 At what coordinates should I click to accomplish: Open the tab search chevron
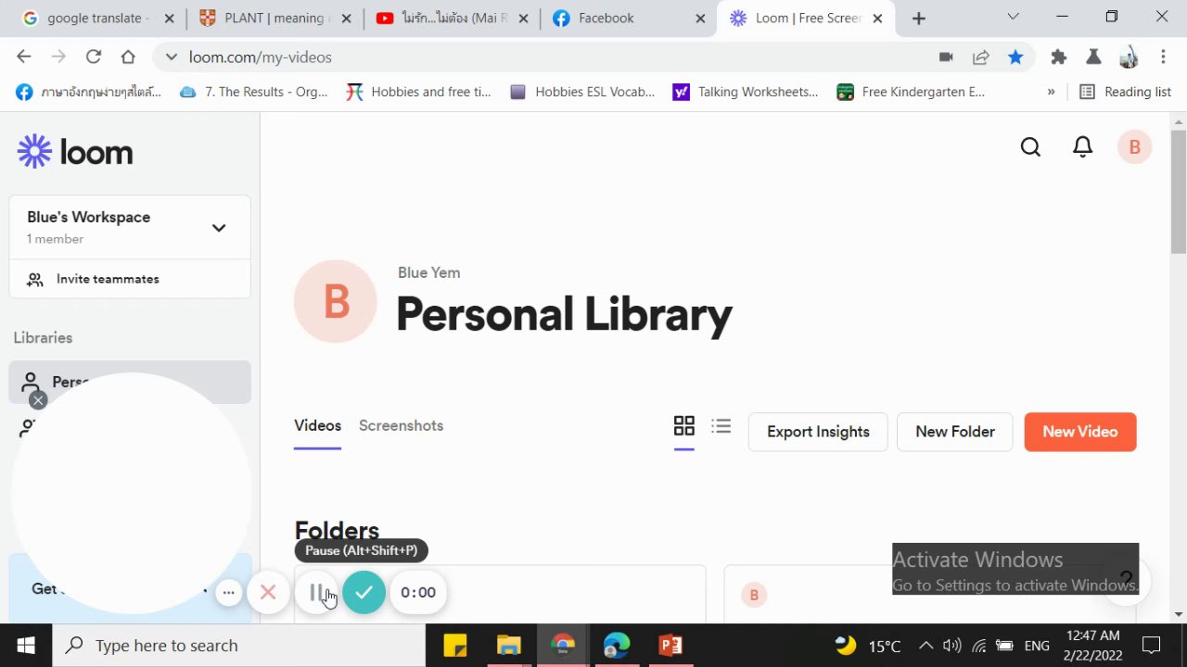(x=1013, y=17)
